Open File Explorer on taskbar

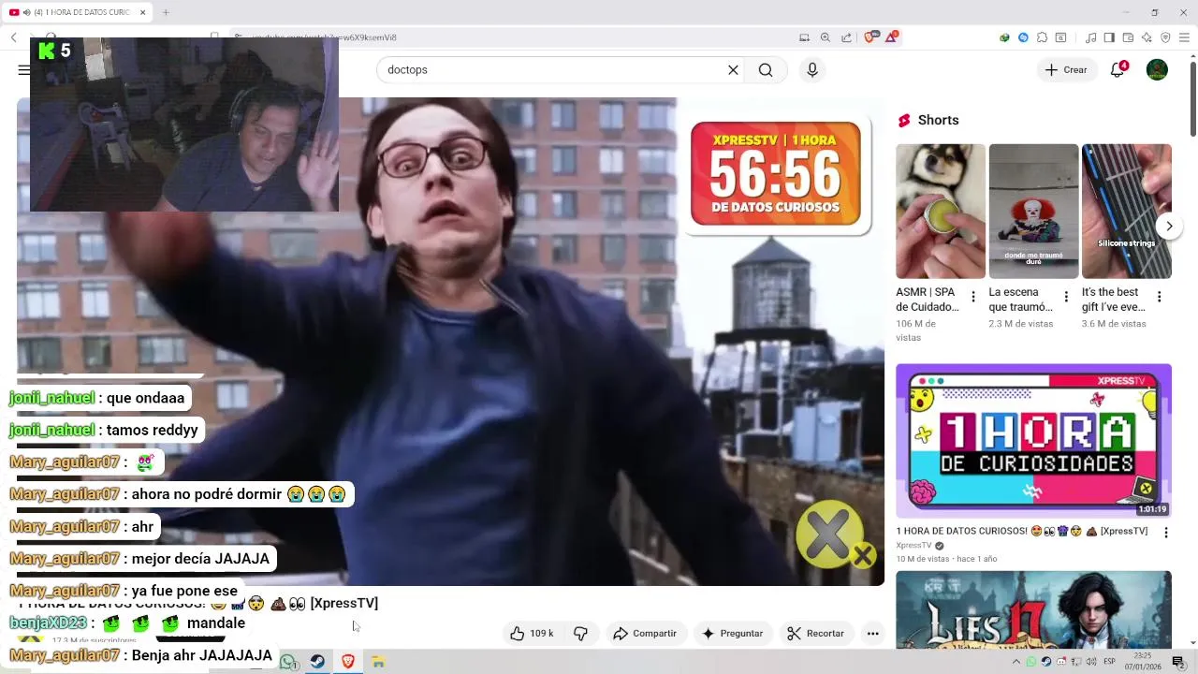[x=378, y=662]
